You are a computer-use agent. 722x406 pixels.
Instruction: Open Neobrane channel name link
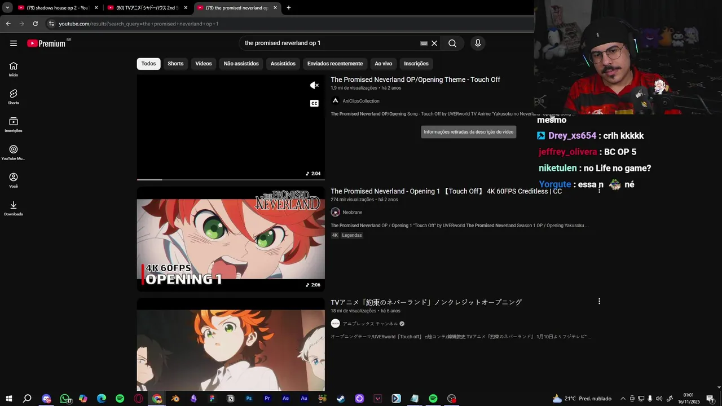coord(353,213)
